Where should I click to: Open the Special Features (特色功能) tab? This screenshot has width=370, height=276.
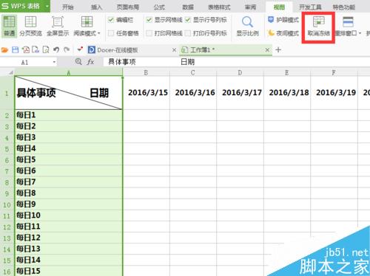[344, 7]
